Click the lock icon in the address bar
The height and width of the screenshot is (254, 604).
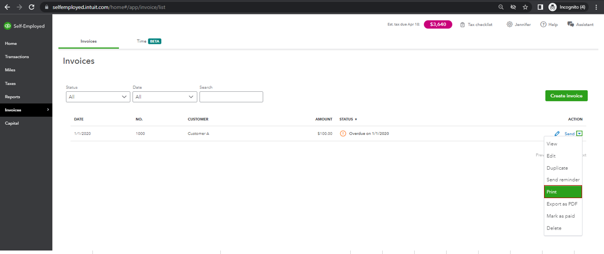click(46, 7)
